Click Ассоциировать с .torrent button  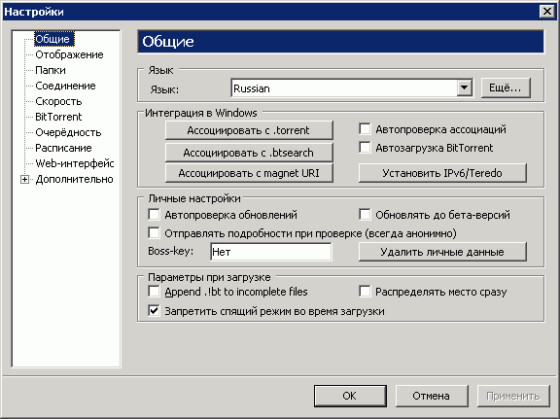(249, 130)
